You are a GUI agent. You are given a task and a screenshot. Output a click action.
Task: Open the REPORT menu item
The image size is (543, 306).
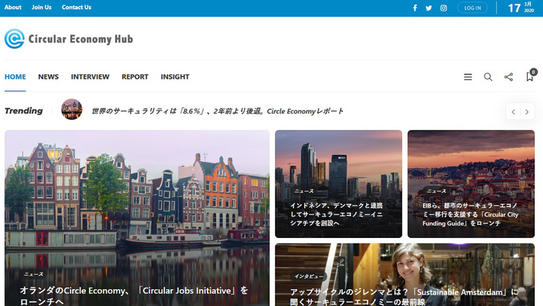135,77
